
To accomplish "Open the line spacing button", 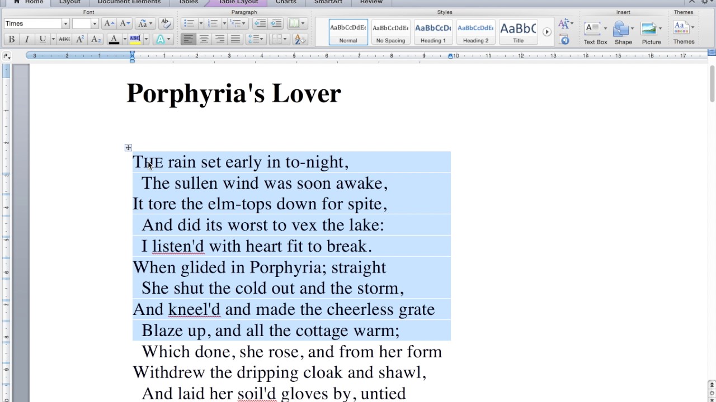I will click(256, 39).
